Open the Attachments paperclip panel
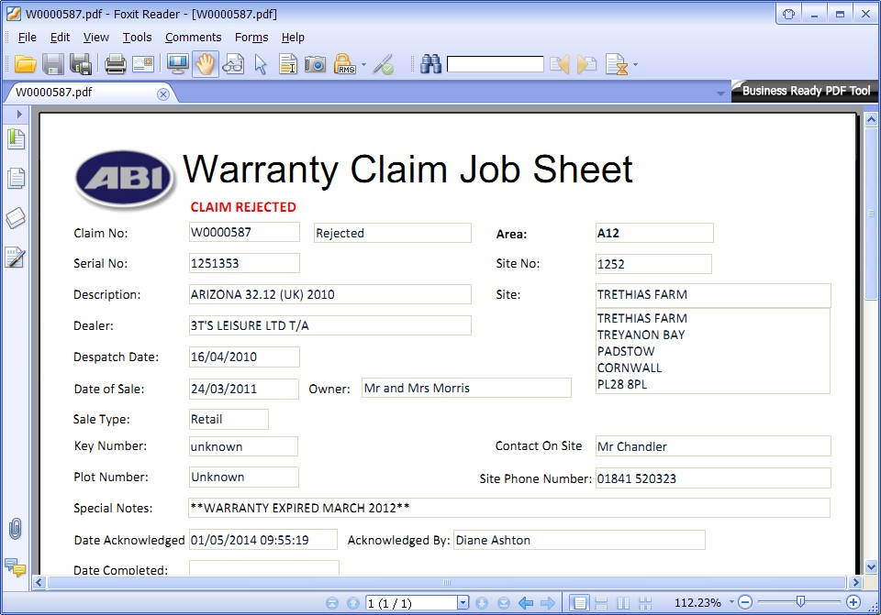 [x=15, y=529]
